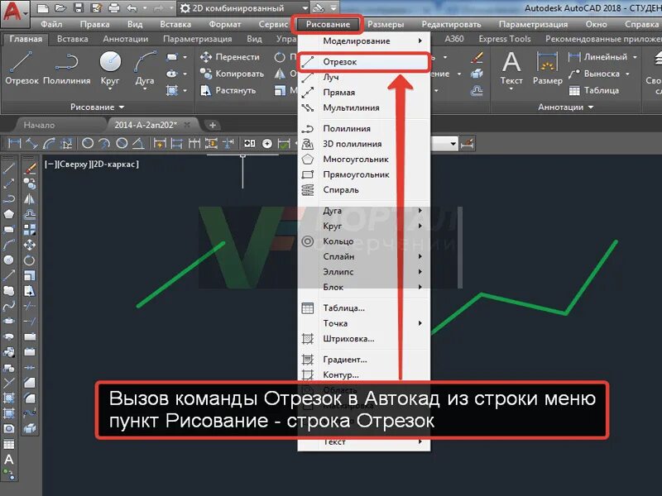Select the multiline text A tool in left toolbar
The image size is (662, 496).
(9, 460)
